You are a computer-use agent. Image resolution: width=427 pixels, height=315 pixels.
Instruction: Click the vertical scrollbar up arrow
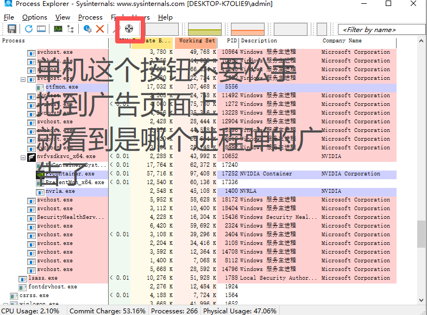click(421, 41)
